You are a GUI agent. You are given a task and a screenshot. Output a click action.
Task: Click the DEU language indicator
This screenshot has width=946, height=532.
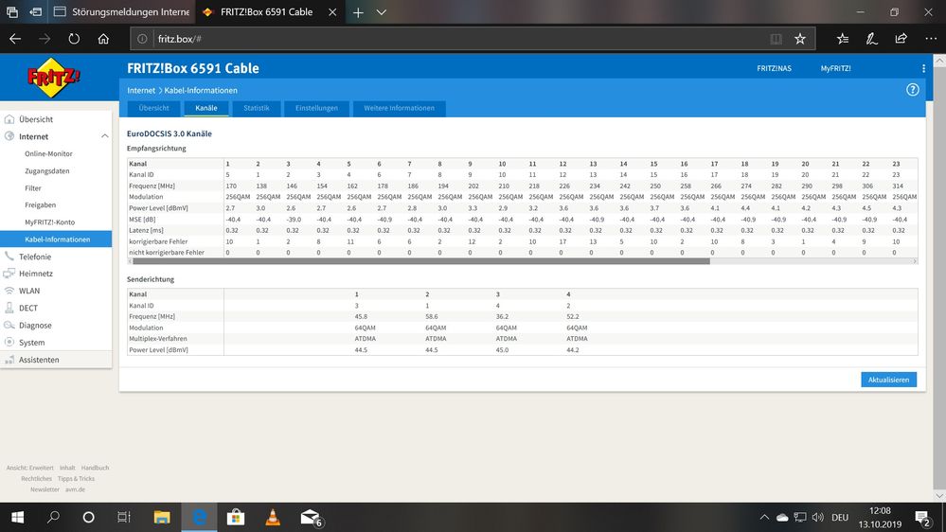click(840, 518)
